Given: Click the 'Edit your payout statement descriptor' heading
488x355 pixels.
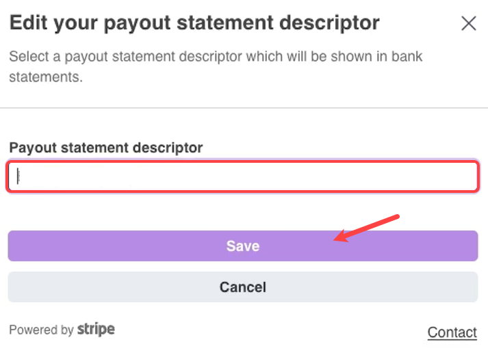Looking at the screenshot, I should 194,23.
